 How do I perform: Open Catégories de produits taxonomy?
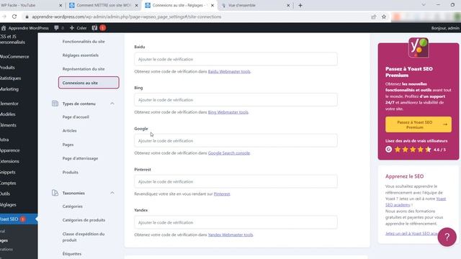click(84, 220)
